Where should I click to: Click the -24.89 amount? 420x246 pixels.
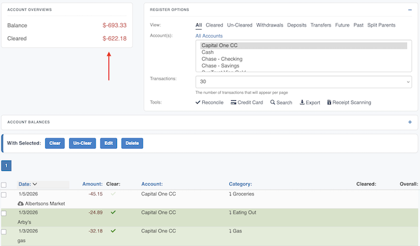96,212
